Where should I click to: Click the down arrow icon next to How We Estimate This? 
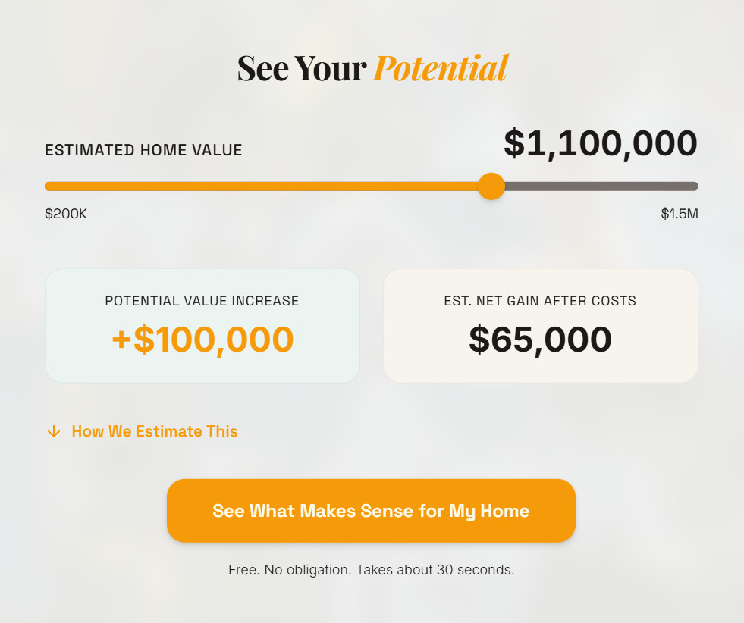pyautogui.click(x=52, y=431)
